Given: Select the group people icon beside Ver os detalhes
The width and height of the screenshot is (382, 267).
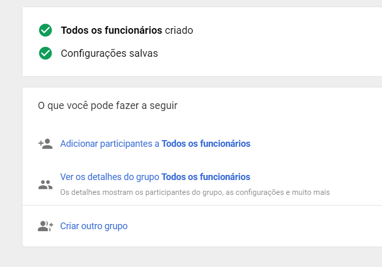Looking at the screenshot, I should (x=45, y=185).
